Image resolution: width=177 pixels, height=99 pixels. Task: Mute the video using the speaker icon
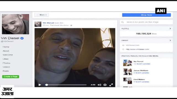point(99,85)
